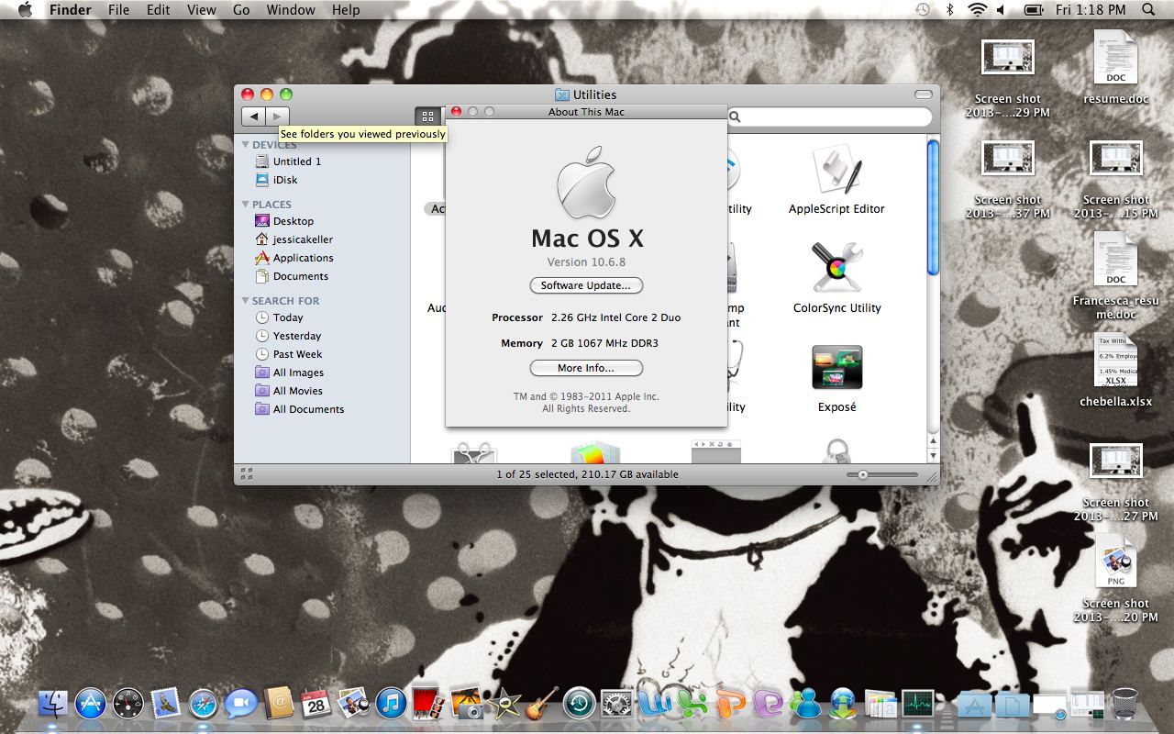1174x734 pixels.
Task: Open the View menu
Action: click(201, 10)
